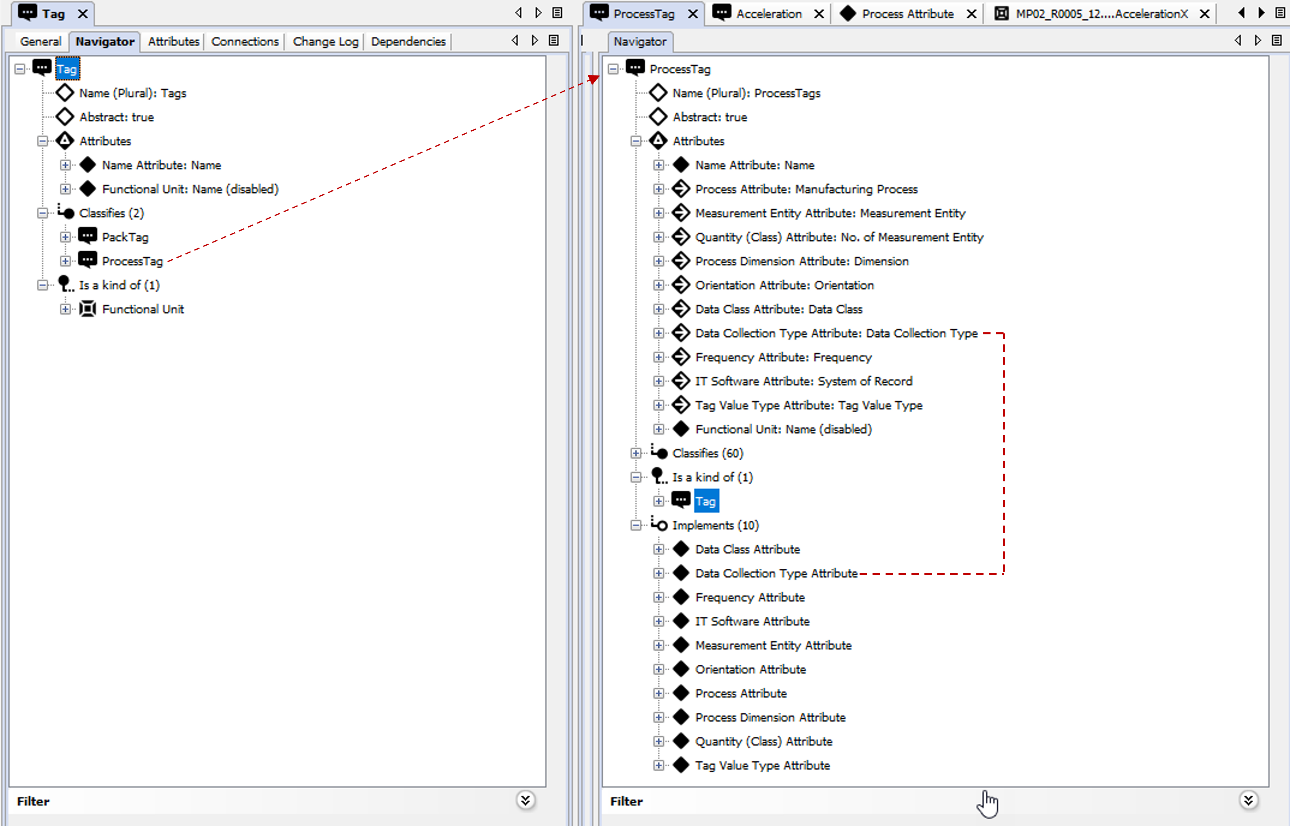Viewport: 1290px width, 826px height.
Task: Expand the Classifies (60) node
Action: point(636,453)
